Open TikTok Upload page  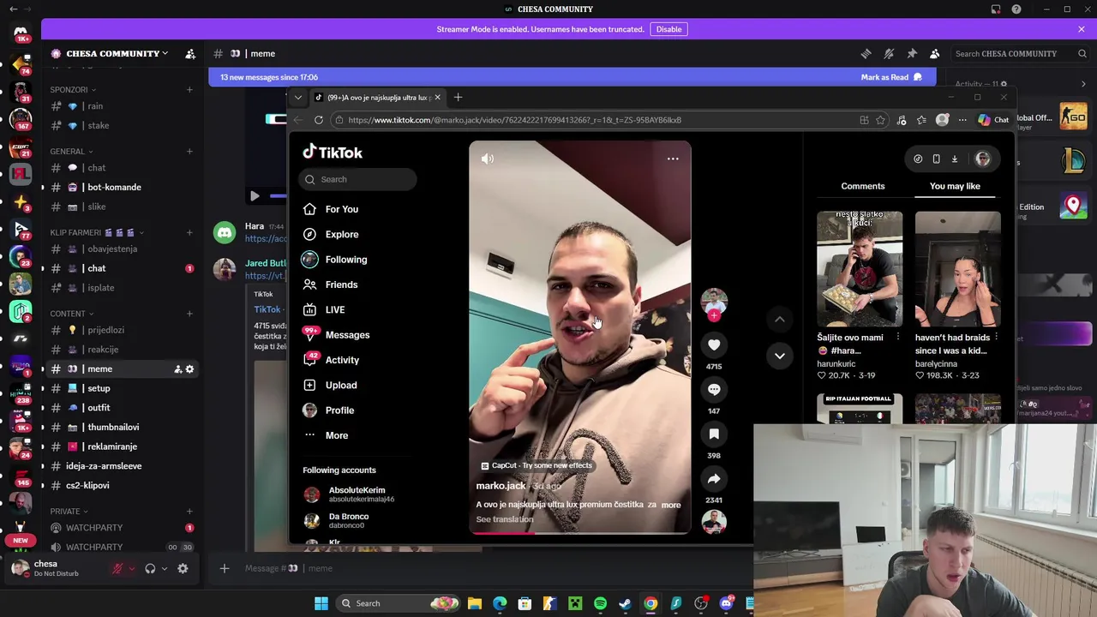(x=330, y=385)
